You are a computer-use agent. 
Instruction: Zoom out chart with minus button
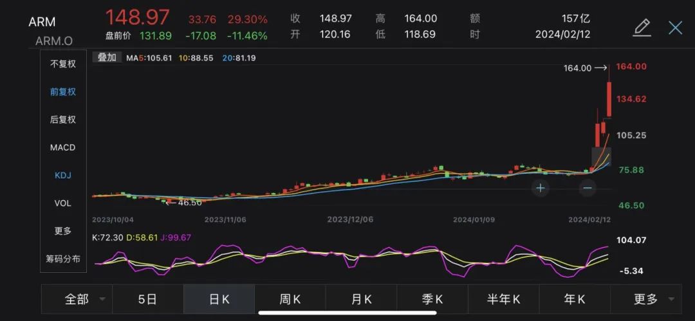587,188
